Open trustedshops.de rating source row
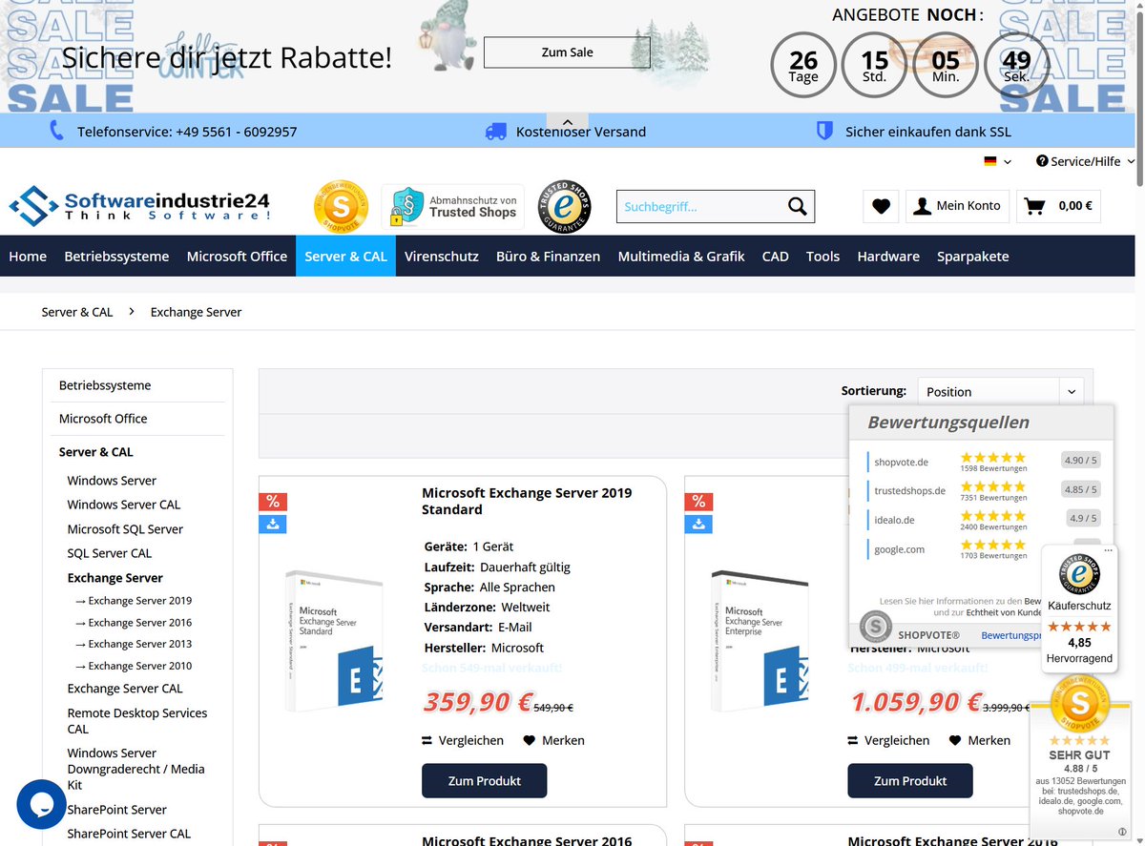Screen dimensions: 1145x846 984,489
